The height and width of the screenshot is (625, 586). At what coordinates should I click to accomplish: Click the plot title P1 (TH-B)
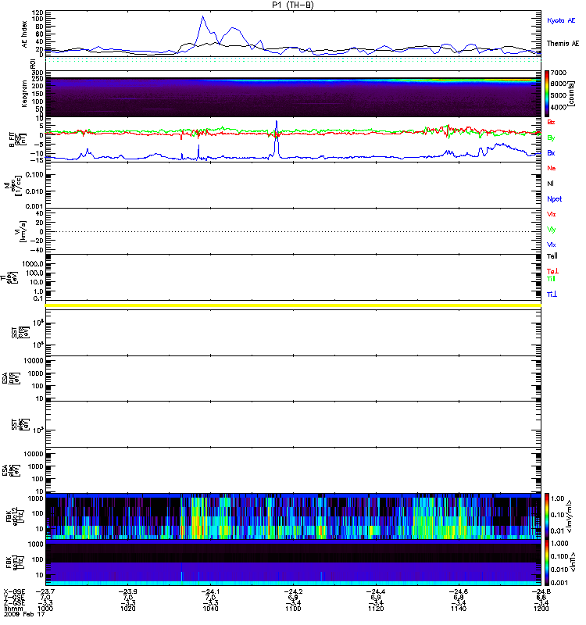pyautogui.click(x=293, y=5)
